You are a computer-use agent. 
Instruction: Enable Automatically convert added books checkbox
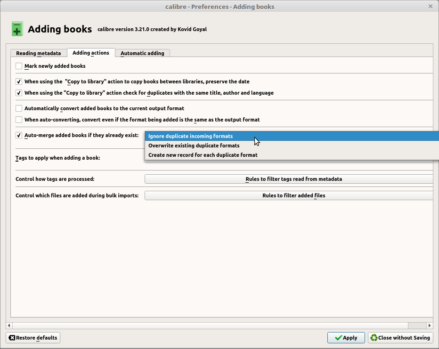(19, 108)
